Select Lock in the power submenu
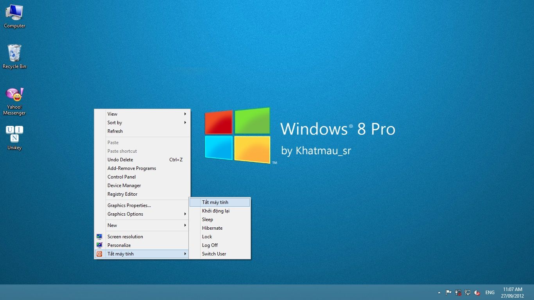Viewport: 534px width, 300px height. 220,237
